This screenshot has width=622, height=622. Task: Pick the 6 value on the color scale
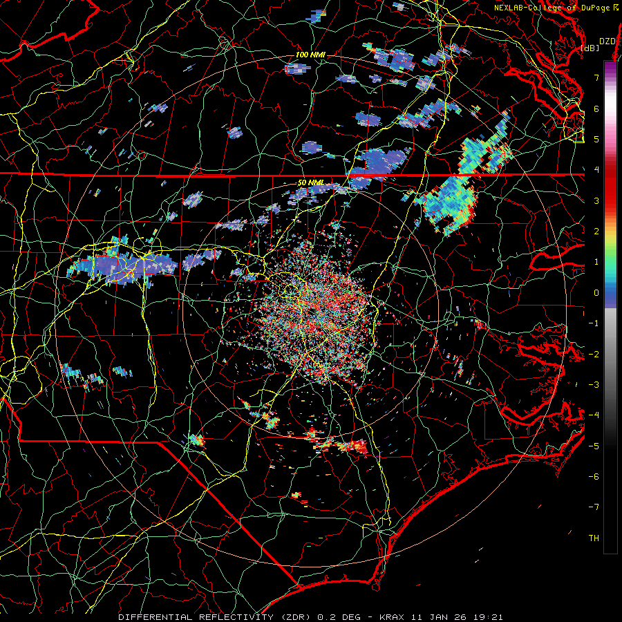[x=596, y=109]
